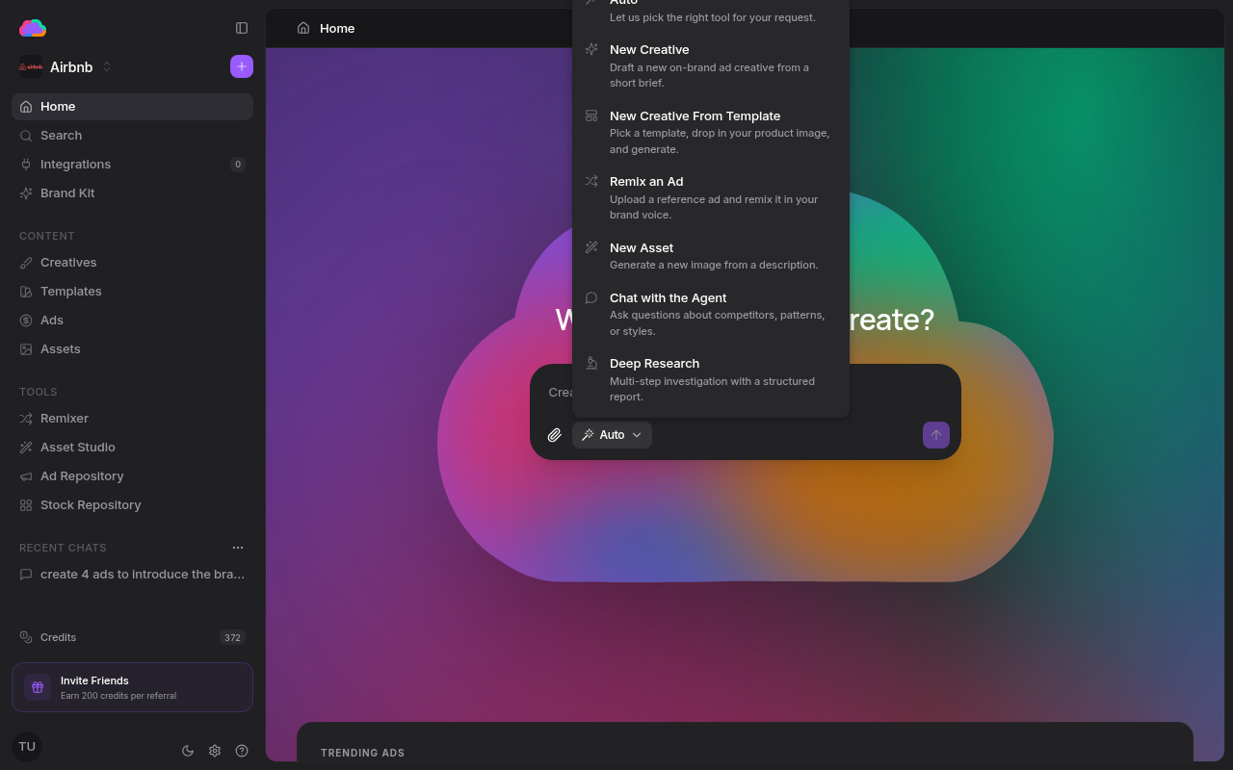1233x770 pixels.
Task: Click the Integrations count badge 0
Action: [x=238, y=165]
